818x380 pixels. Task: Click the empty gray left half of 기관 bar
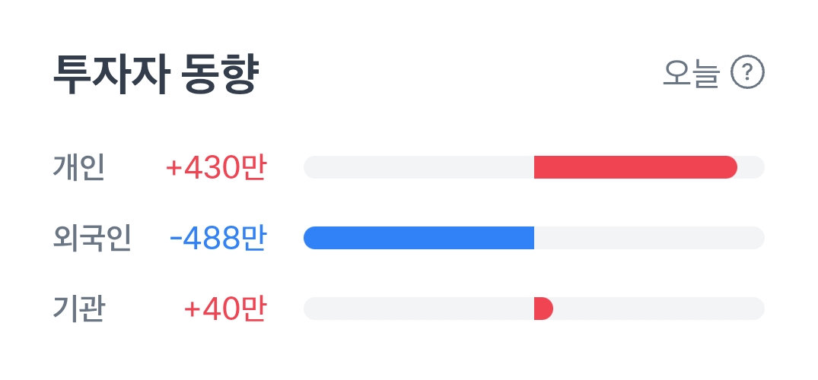[x=419, y=309]
